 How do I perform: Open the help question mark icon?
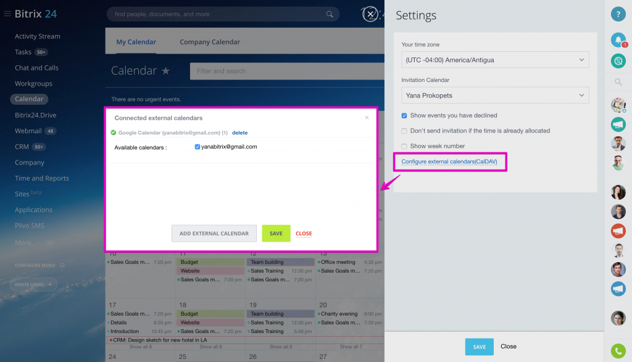[x=618, y=14]
